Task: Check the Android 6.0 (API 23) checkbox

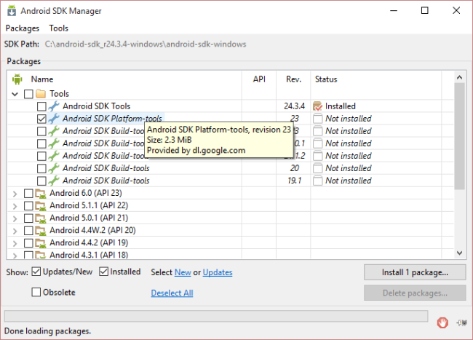Action: point(28,194)
